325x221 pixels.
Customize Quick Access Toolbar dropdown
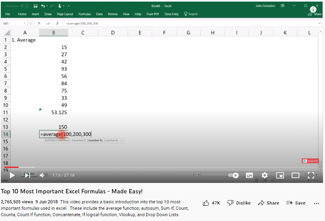pyautogui.click(x=69, y=6)
